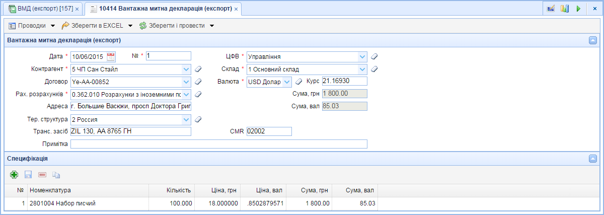Click the Проводки toolbar icon
The width and height of the screenshot is (604, 215).
13,25
